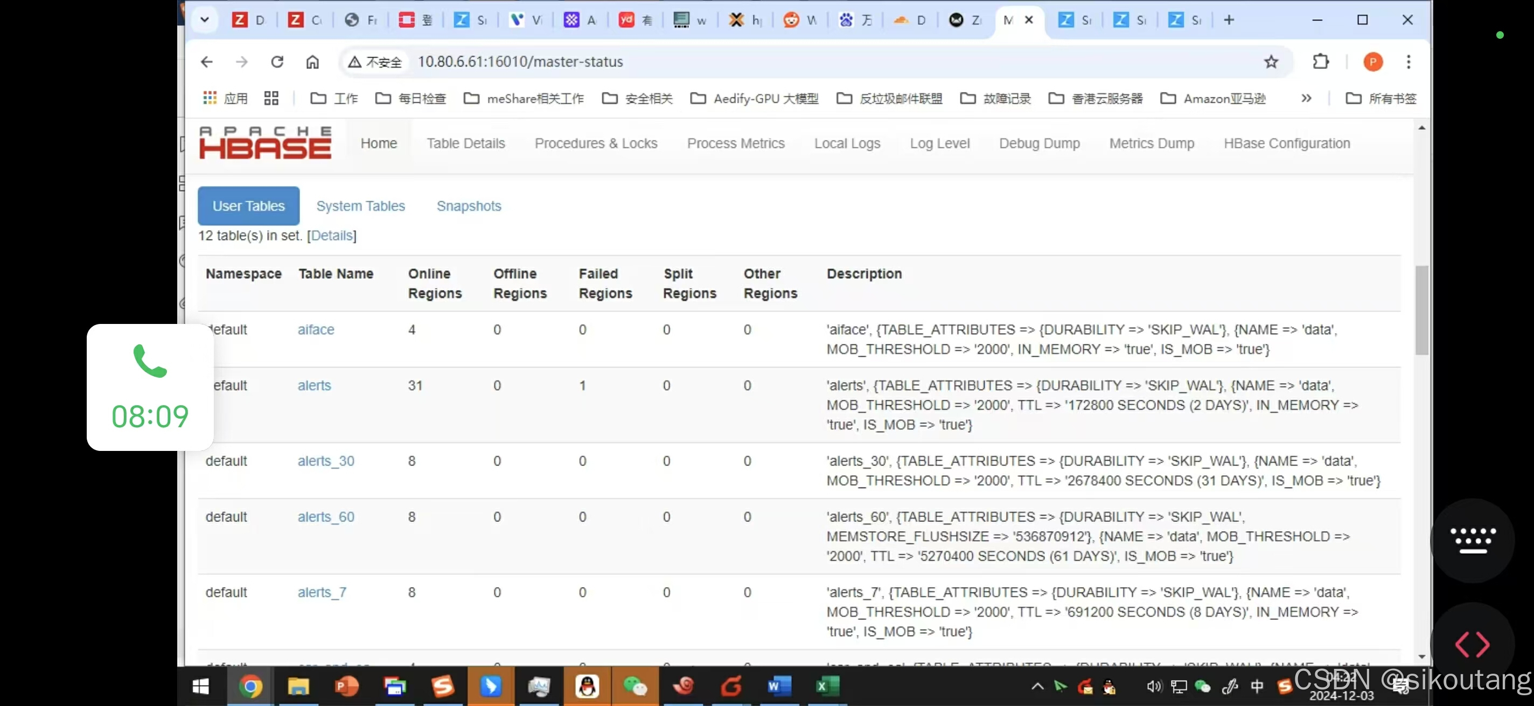Open a new browser tab with plus
This screenshot has width=1534, height=706.
tap(1229, 20)
